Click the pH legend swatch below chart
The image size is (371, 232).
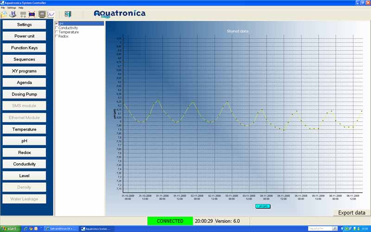tap(262, 206)
